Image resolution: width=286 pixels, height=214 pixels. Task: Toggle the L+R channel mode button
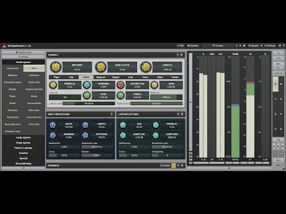(278, 58)
